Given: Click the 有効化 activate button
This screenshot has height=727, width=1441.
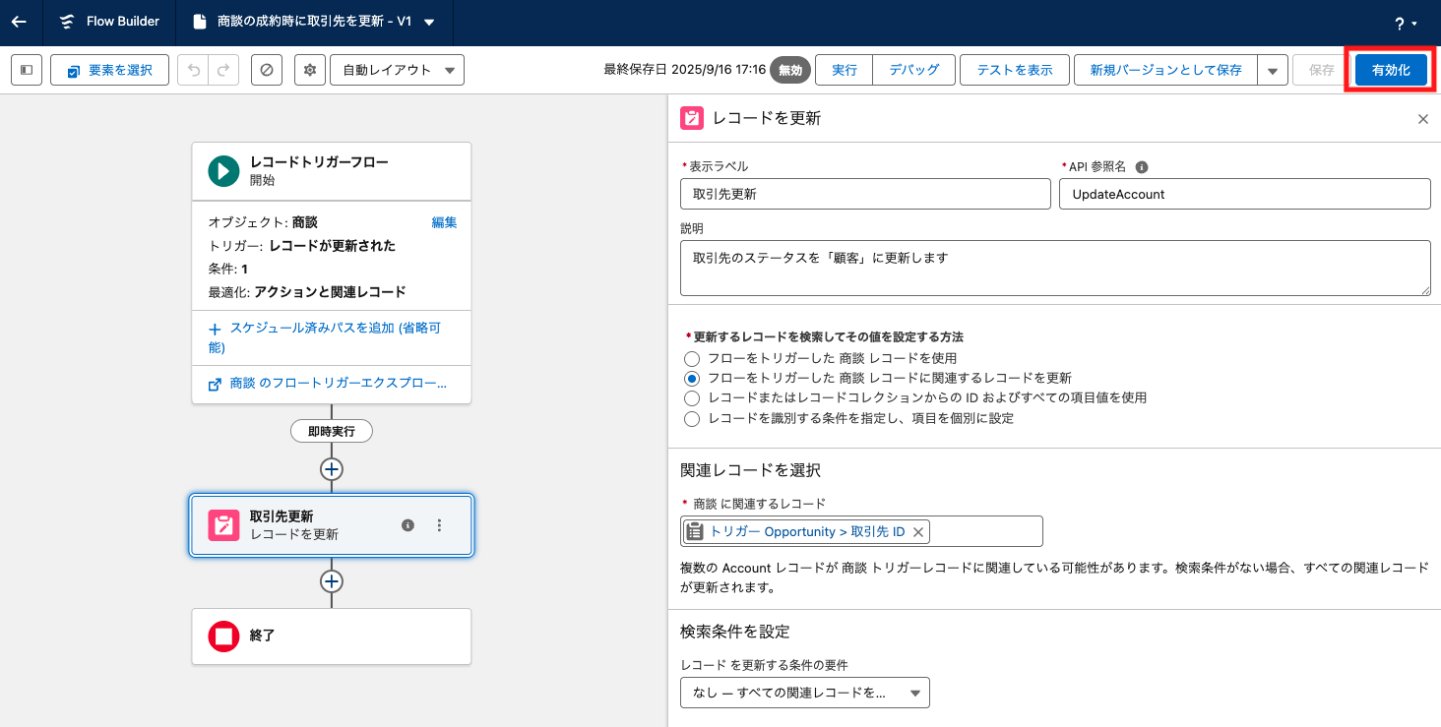Looking at the screenshot, I should (x=1390, y=70).
